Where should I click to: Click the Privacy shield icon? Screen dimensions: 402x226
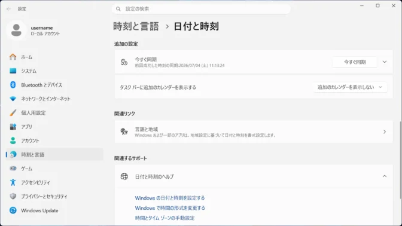pyautogui.click(x=13, y=196)
